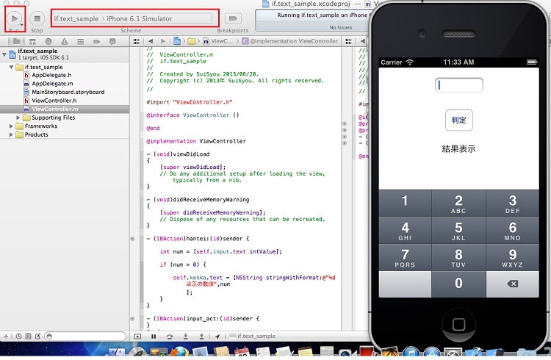
Task: Expand the Supporting Files group
Action: coord(18,118)
